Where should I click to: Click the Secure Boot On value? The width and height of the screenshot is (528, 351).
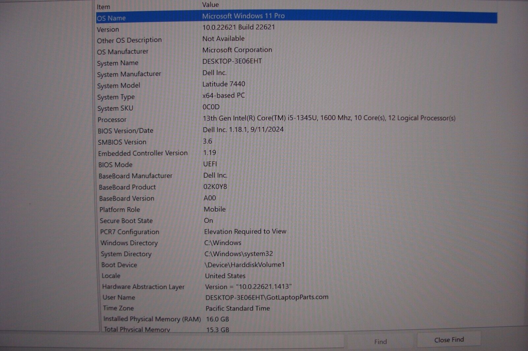[209, 220]
